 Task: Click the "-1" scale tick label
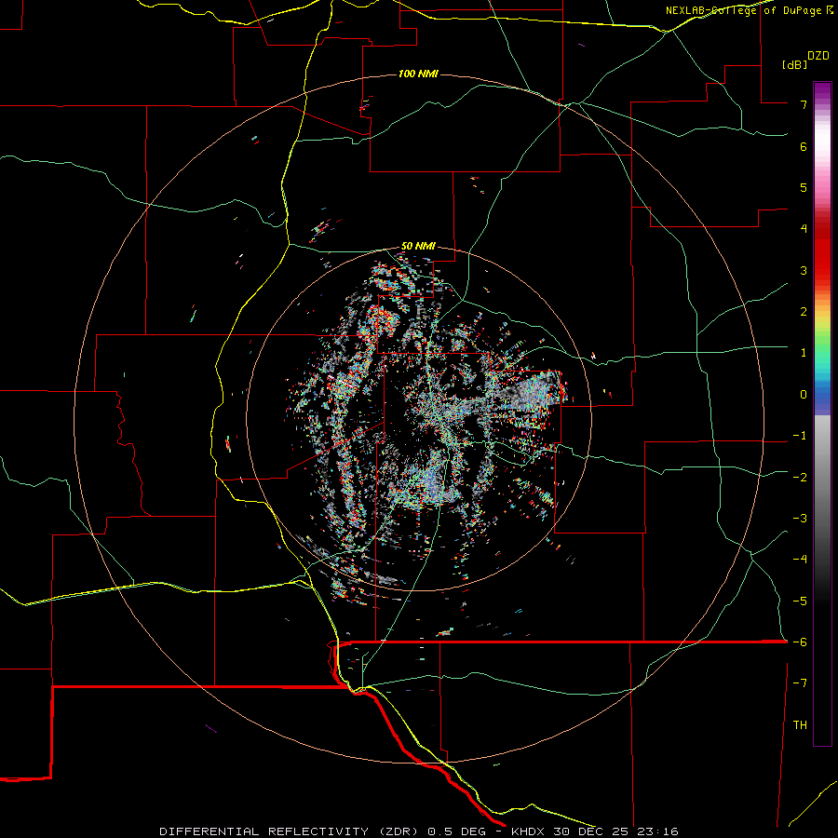click(800, 435)
